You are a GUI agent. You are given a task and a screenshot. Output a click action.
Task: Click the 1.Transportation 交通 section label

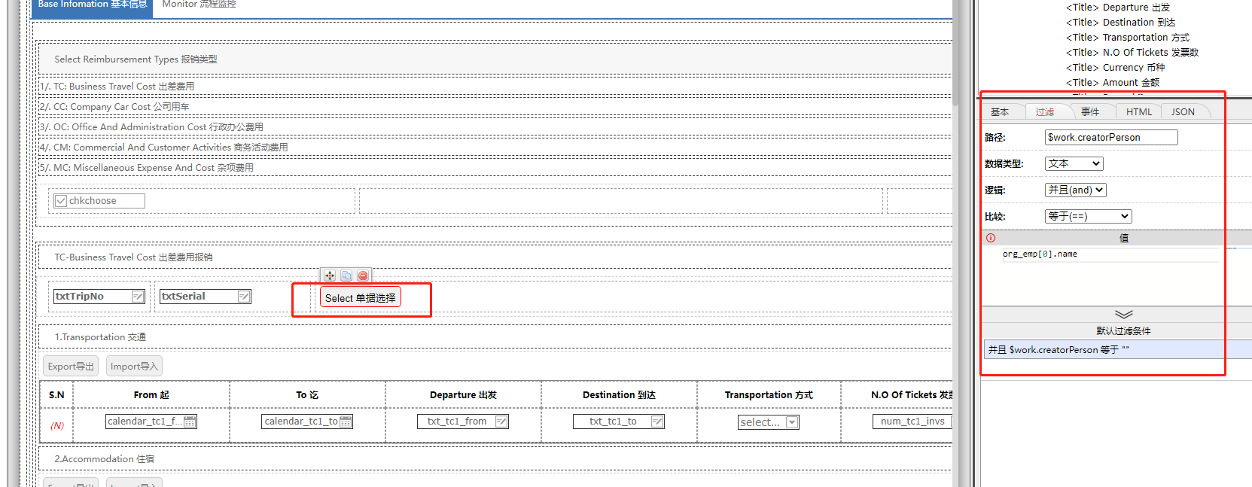100,337
